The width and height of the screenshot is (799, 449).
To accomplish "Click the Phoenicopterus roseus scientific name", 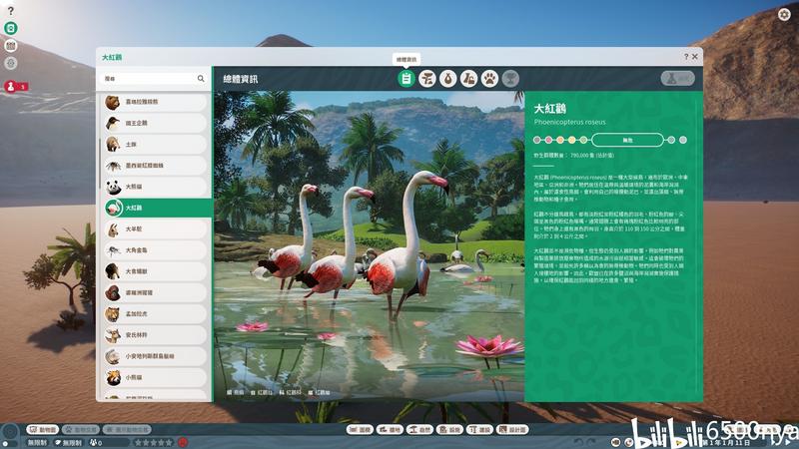I will click(569, 122).
